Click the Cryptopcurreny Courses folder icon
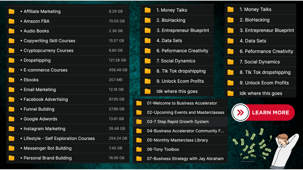 (11, 51)
